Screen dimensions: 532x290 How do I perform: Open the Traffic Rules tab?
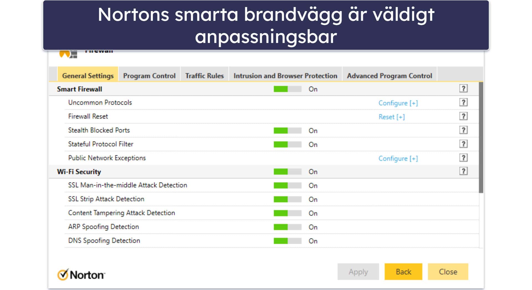coord(204,76)
